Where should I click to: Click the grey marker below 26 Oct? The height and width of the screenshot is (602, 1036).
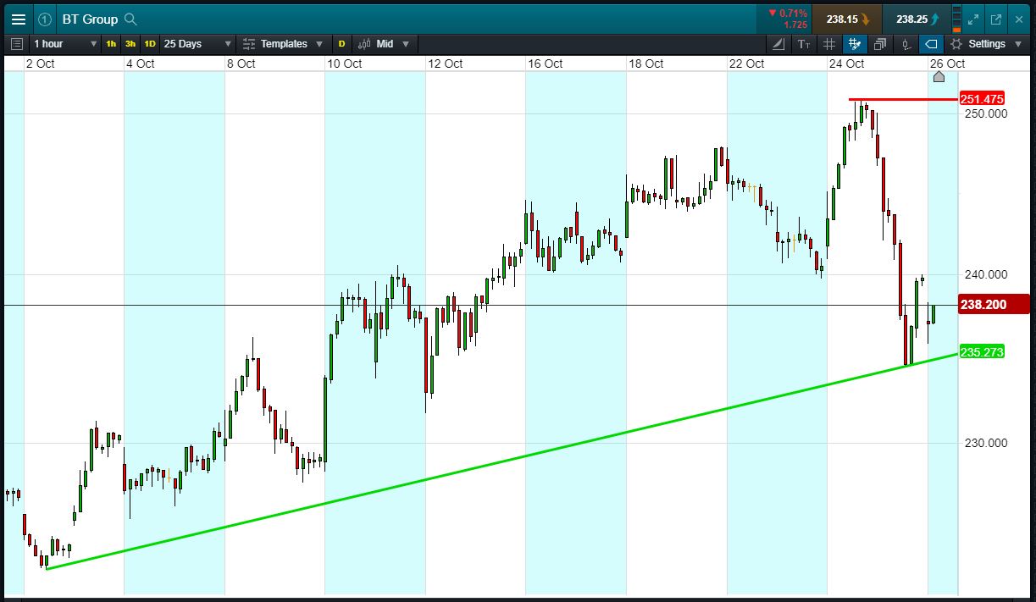(x=939, y=76)
